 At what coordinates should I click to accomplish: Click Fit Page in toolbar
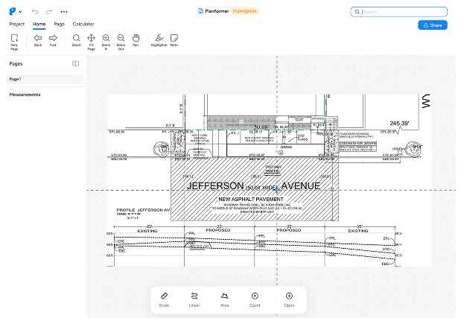click(91, 38)
